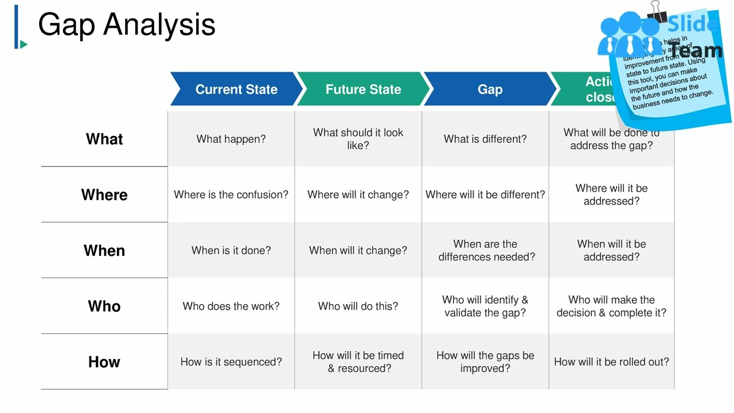This screenshot has height=413, width=734.
Task: Click the Gap Analysis title
Action: click(x=127, y=25)
